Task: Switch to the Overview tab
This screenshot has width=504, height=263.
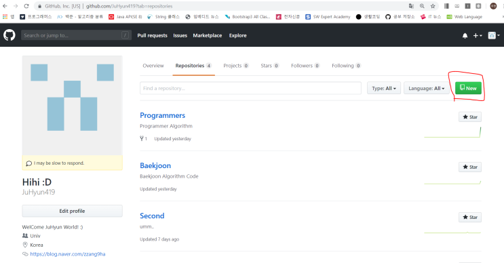Action: [x=153, y=66]
